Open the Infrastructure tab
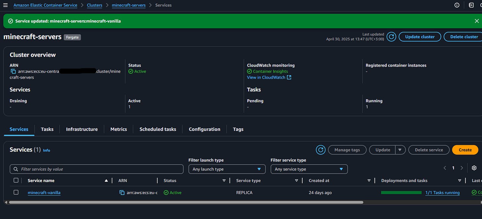This screenshot has width=482, height=219. tap(82, 129)
